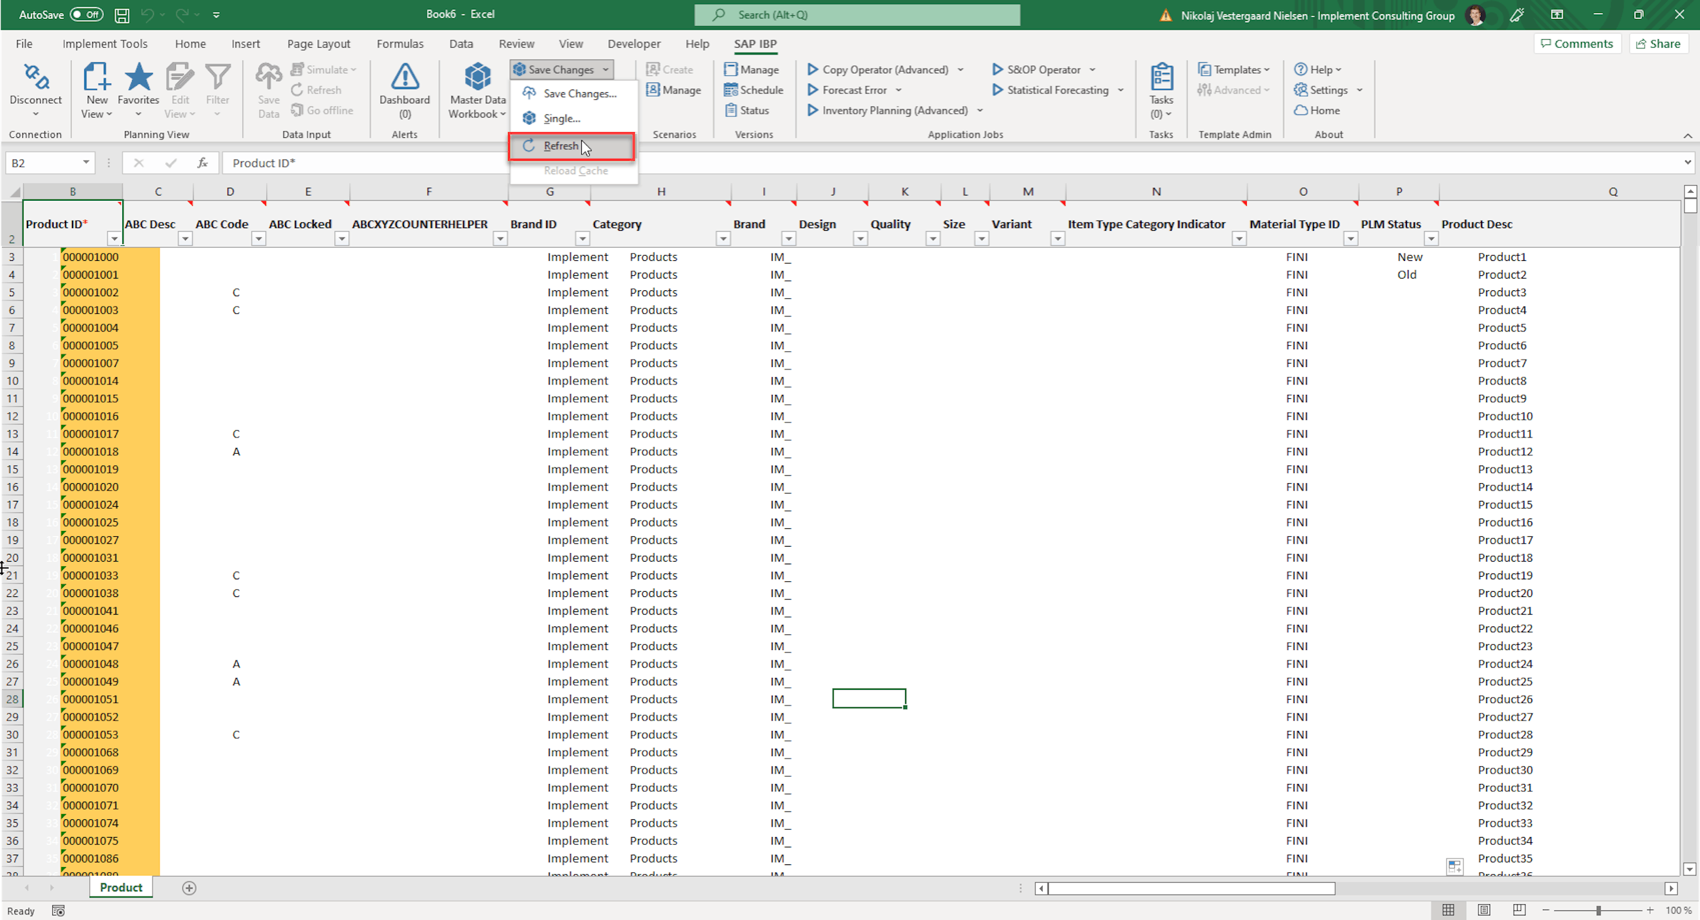Select the Simulate tool in Data Input

(x=324, y=69)
